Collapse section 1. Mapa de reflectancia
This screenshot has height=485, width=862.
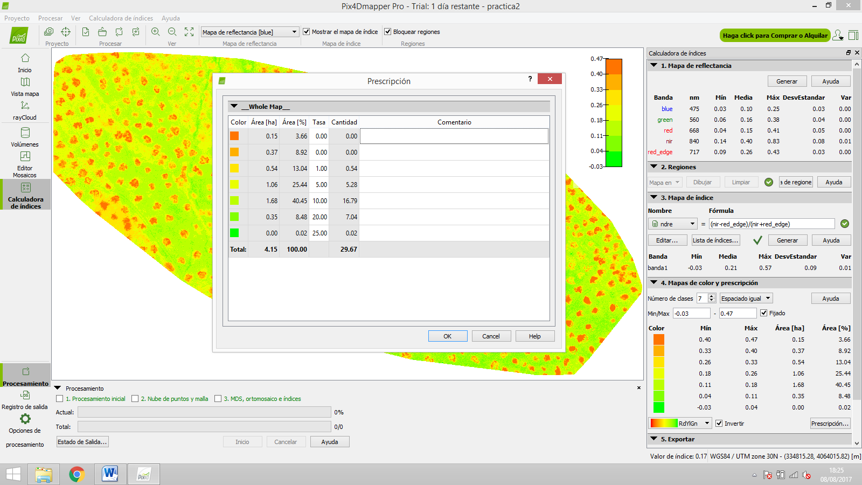click(x=654, y=65)
